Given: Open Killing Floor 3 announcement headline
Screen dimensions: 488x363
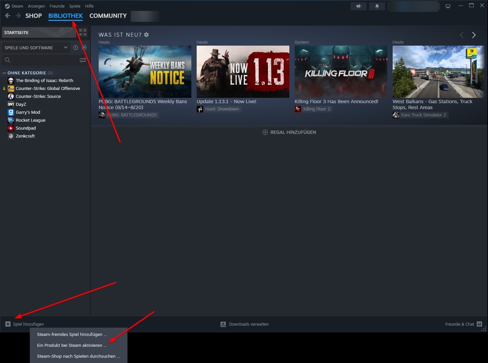Looking at the screenshot, I should click(336, 101).
